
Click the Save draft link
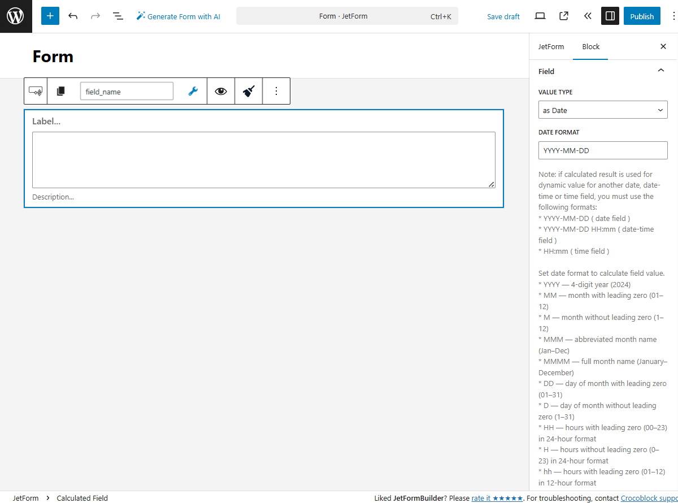[503, 16]
